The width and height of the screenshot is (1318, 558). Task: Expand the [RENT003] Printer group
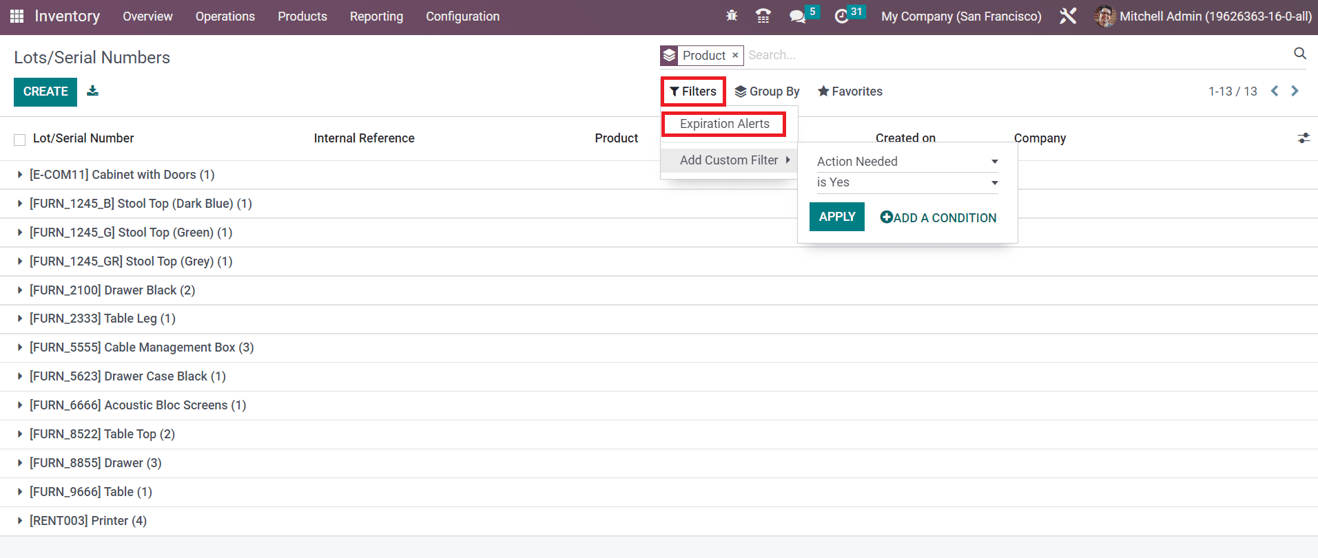tap(87, 521)
